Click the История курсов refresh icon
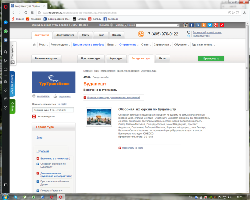Screen dimensions: 250x200 (34, 116)
